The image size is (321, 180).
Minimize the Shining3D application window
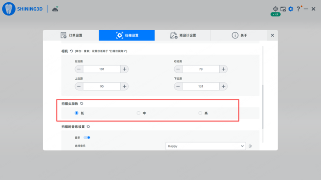tap(306, 9)
